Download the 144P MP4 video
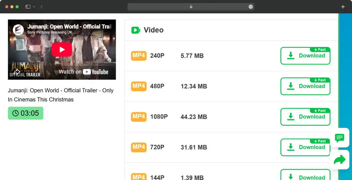 coord(305,175)
